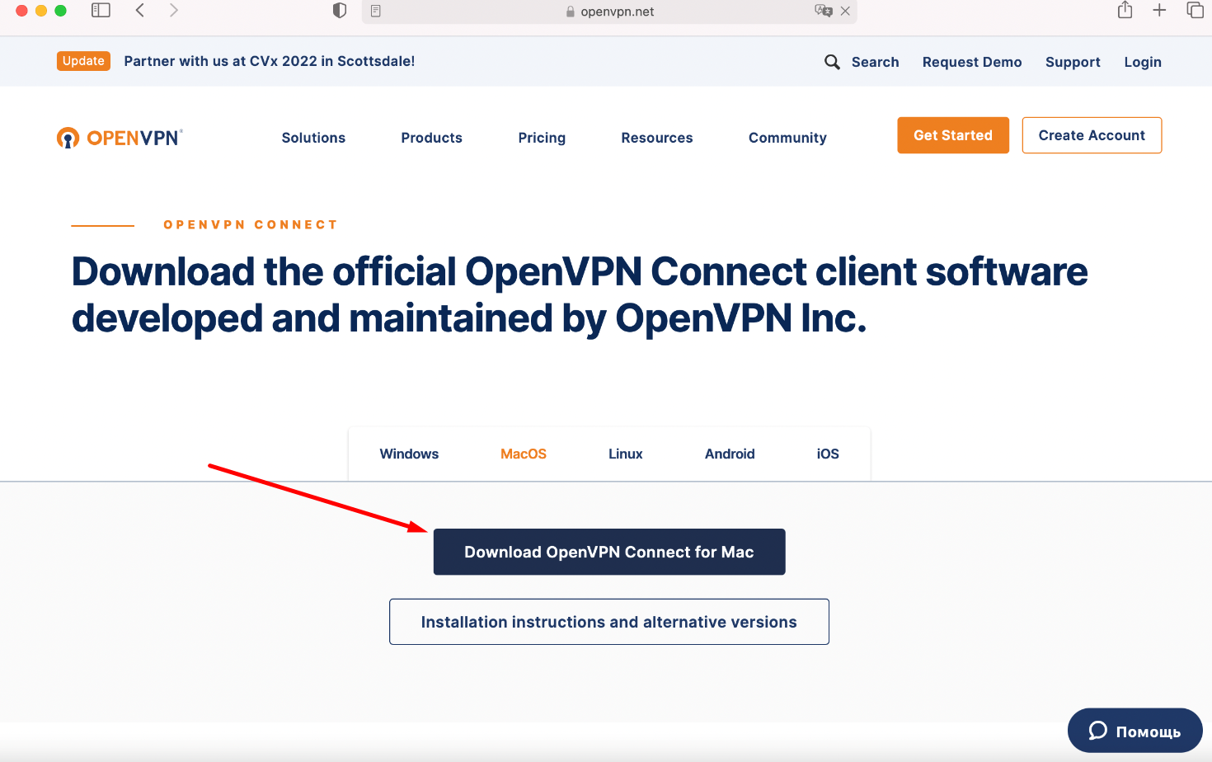Expand the Resources menu
Viewport: 1212px width, 762px height.
pyautogui.click(x=656, y=138)
